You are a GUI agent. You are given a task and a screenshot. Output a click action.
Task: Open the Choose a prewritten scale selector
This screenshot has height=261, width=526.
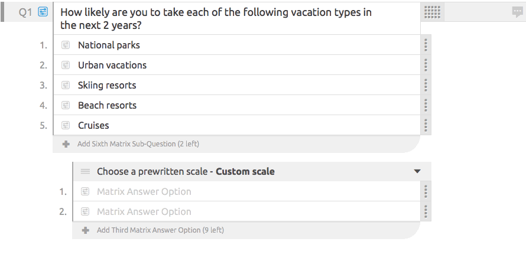[x=252, y=172]
